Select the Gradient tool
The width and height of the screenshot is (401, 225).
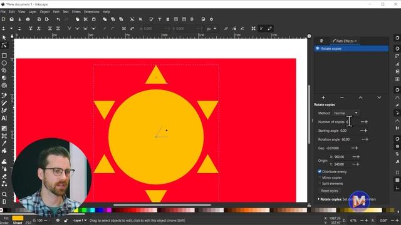coord(4,129)
